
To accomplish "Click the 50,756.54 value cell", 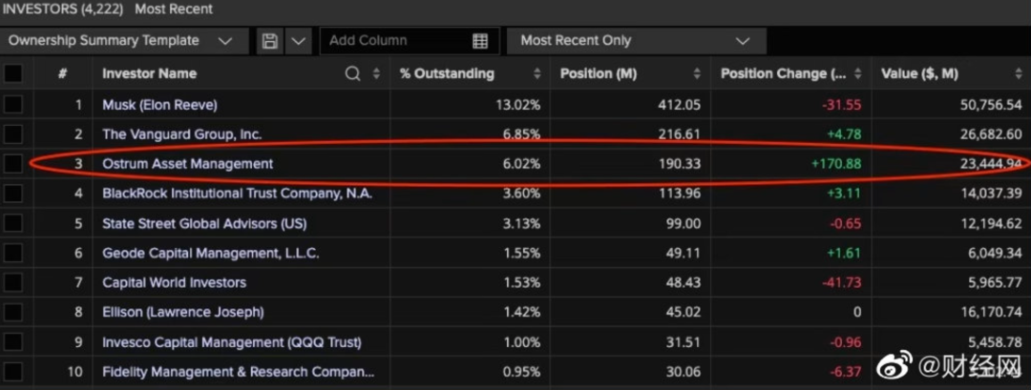I will coord(990,104).
